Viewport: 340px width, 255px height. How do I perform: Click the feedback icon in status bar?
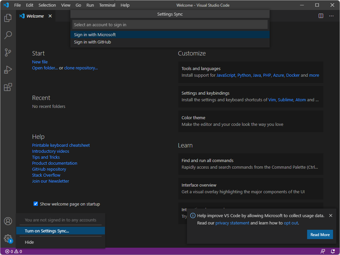pos(323,252)
